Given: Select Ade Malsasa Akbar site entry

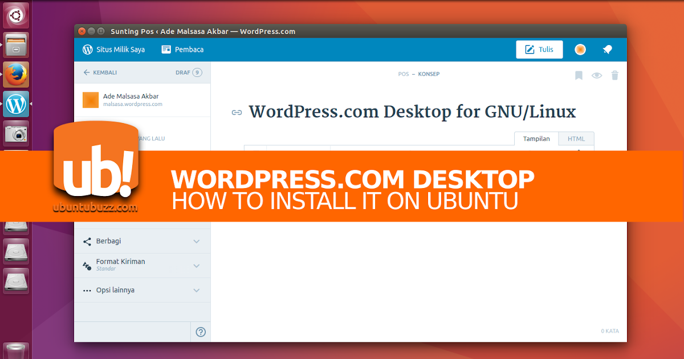Looking at the screenshot, I should pos(142,100).
